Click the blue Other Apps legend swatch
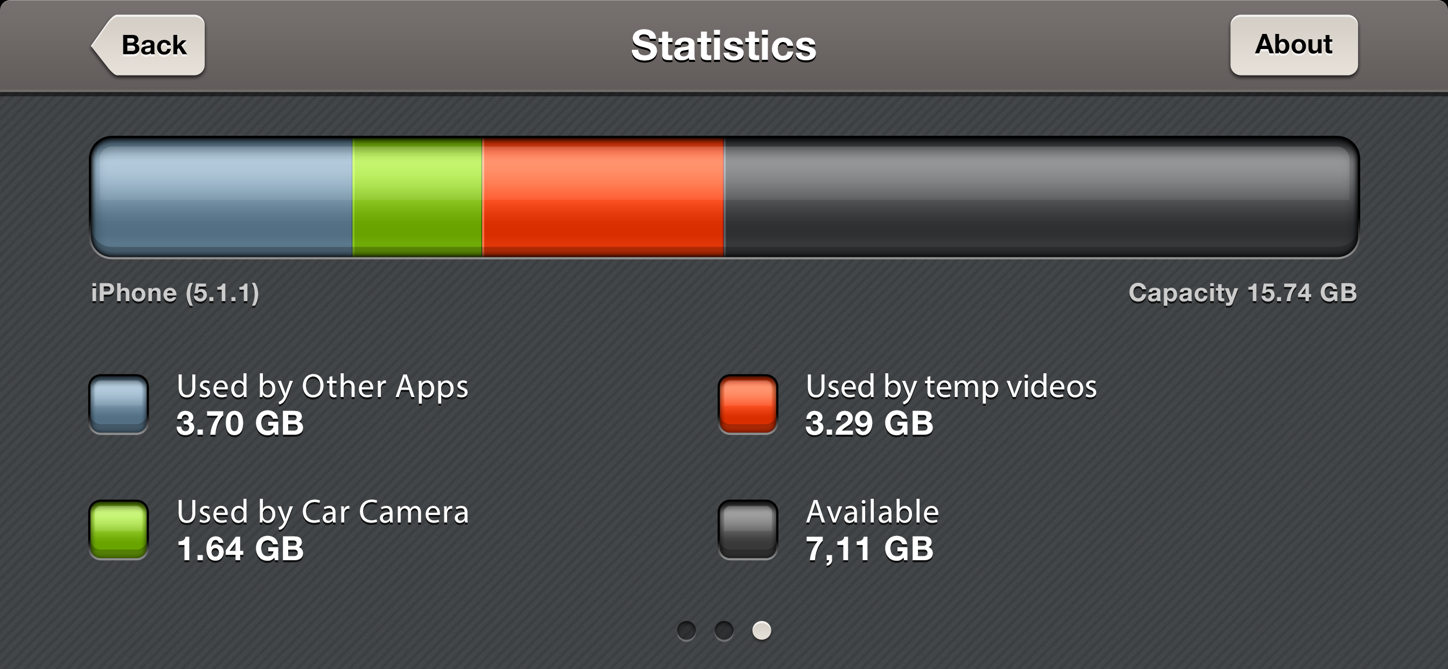Screen dimensions: 1448x669 coord(119,404)
